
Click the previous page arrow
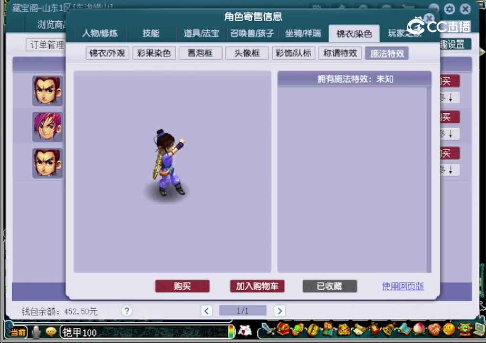pyautogui.click(x=206, y=311)
